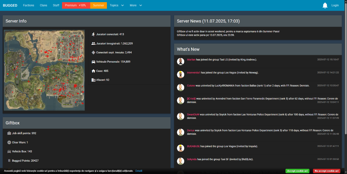347x174 pixels.
Task: Click the San Andreas server map image
Action: coord(44,70)
